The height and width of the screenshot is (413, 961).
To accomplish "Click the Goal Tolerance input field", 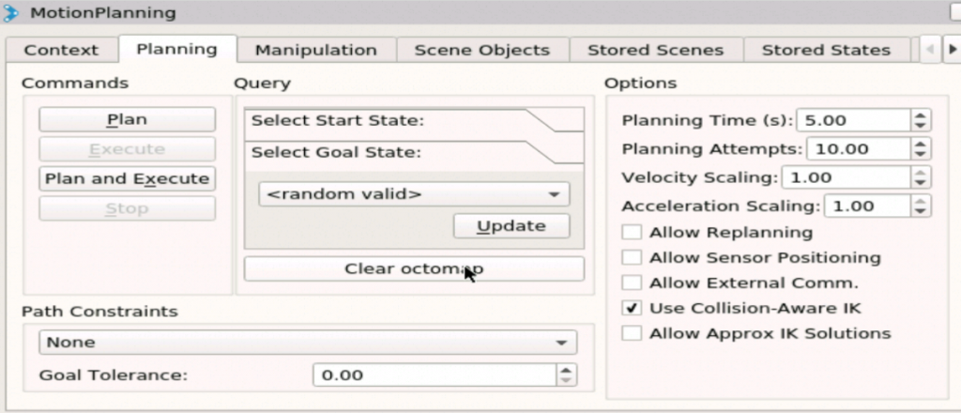I will 434,375.
